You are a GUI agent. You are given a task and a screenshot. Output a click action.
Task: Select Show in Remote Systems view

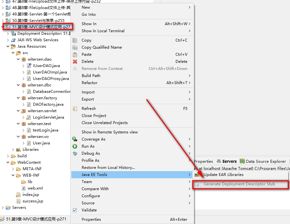(133, 132)
